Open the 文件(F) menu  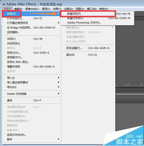(7, 9)
